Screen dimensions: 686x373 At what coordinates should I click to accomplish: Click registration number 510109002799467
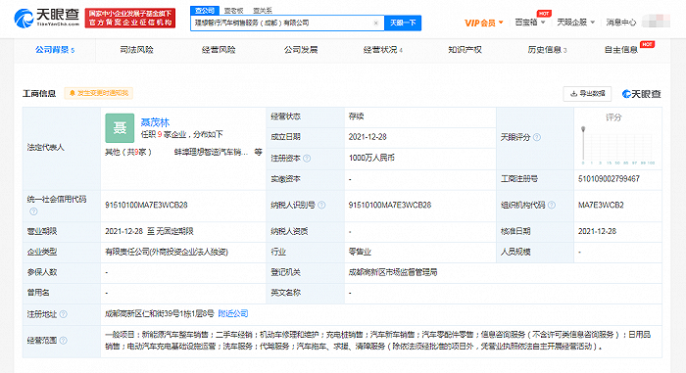(609, 179)
